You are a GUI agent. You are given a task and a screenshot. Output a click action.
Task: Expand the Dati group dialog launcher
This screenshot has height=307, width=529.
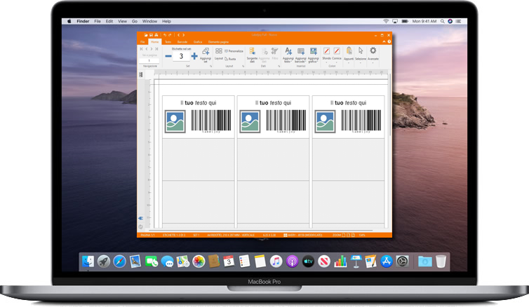pos(279,67)
